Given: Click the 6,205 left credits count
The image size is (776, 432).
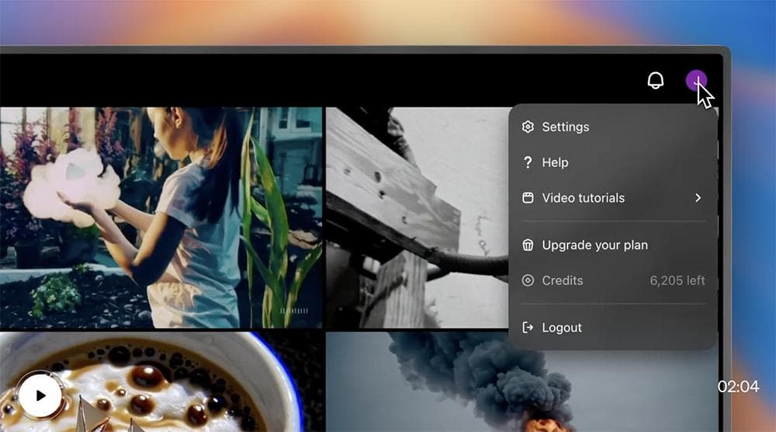Looking at the screenshot, I should coord(677,280).
